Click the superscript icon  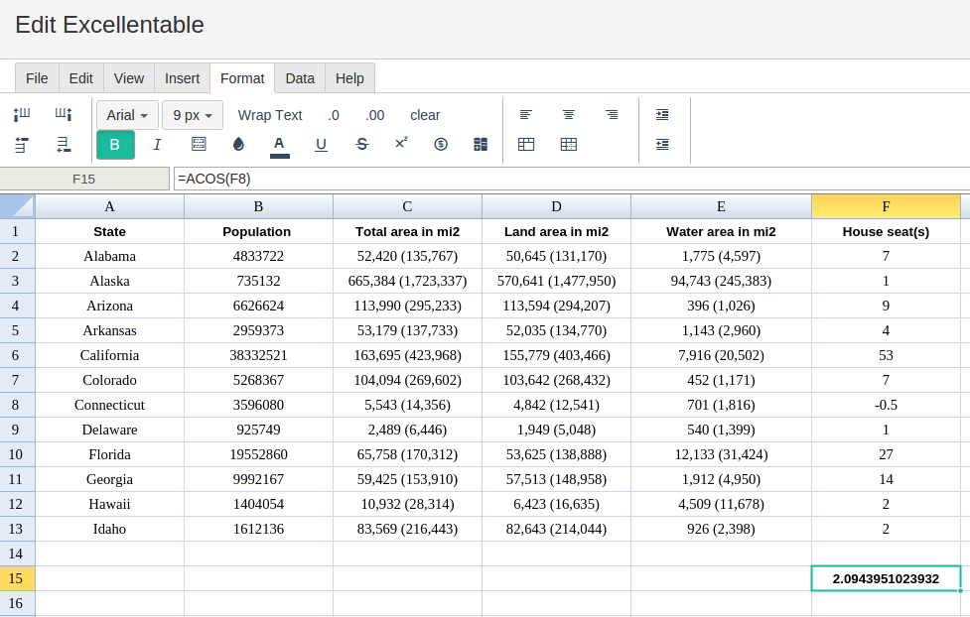(401, 144)
